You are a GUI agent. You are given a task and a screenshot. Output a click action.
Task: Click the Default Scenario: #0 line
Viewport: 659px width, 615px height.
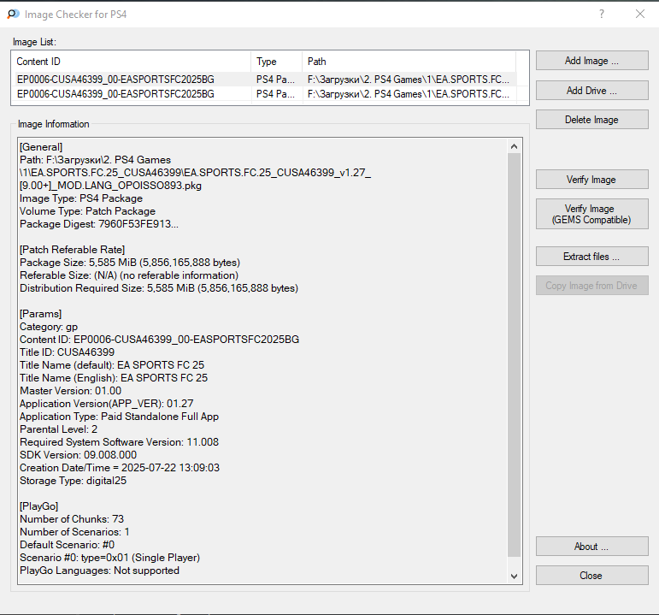click(68, 545)
